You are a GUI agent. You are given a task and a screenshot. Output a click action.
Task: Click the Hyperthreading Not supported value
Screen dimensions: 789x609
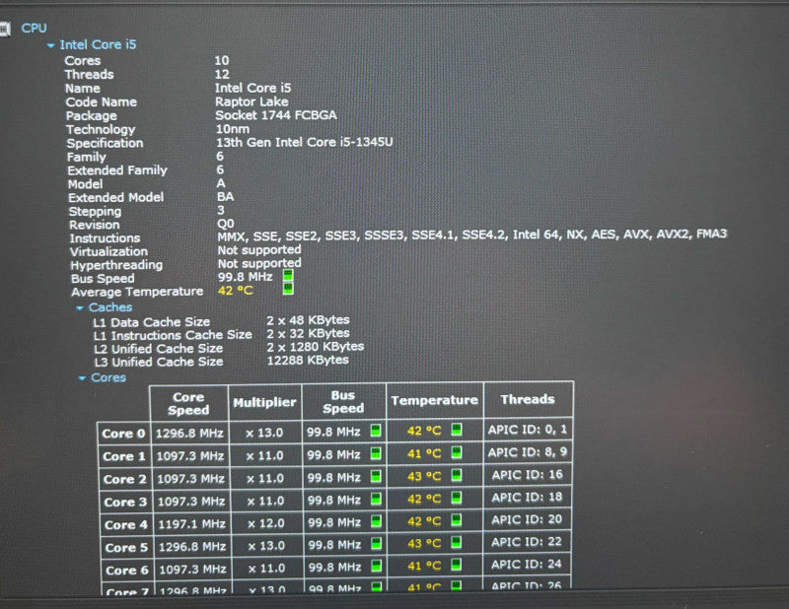259,263
